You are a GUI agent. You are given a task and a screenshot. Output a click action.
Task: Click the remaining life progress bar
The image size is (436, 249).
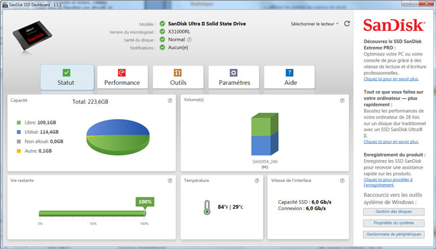point(93,214)
